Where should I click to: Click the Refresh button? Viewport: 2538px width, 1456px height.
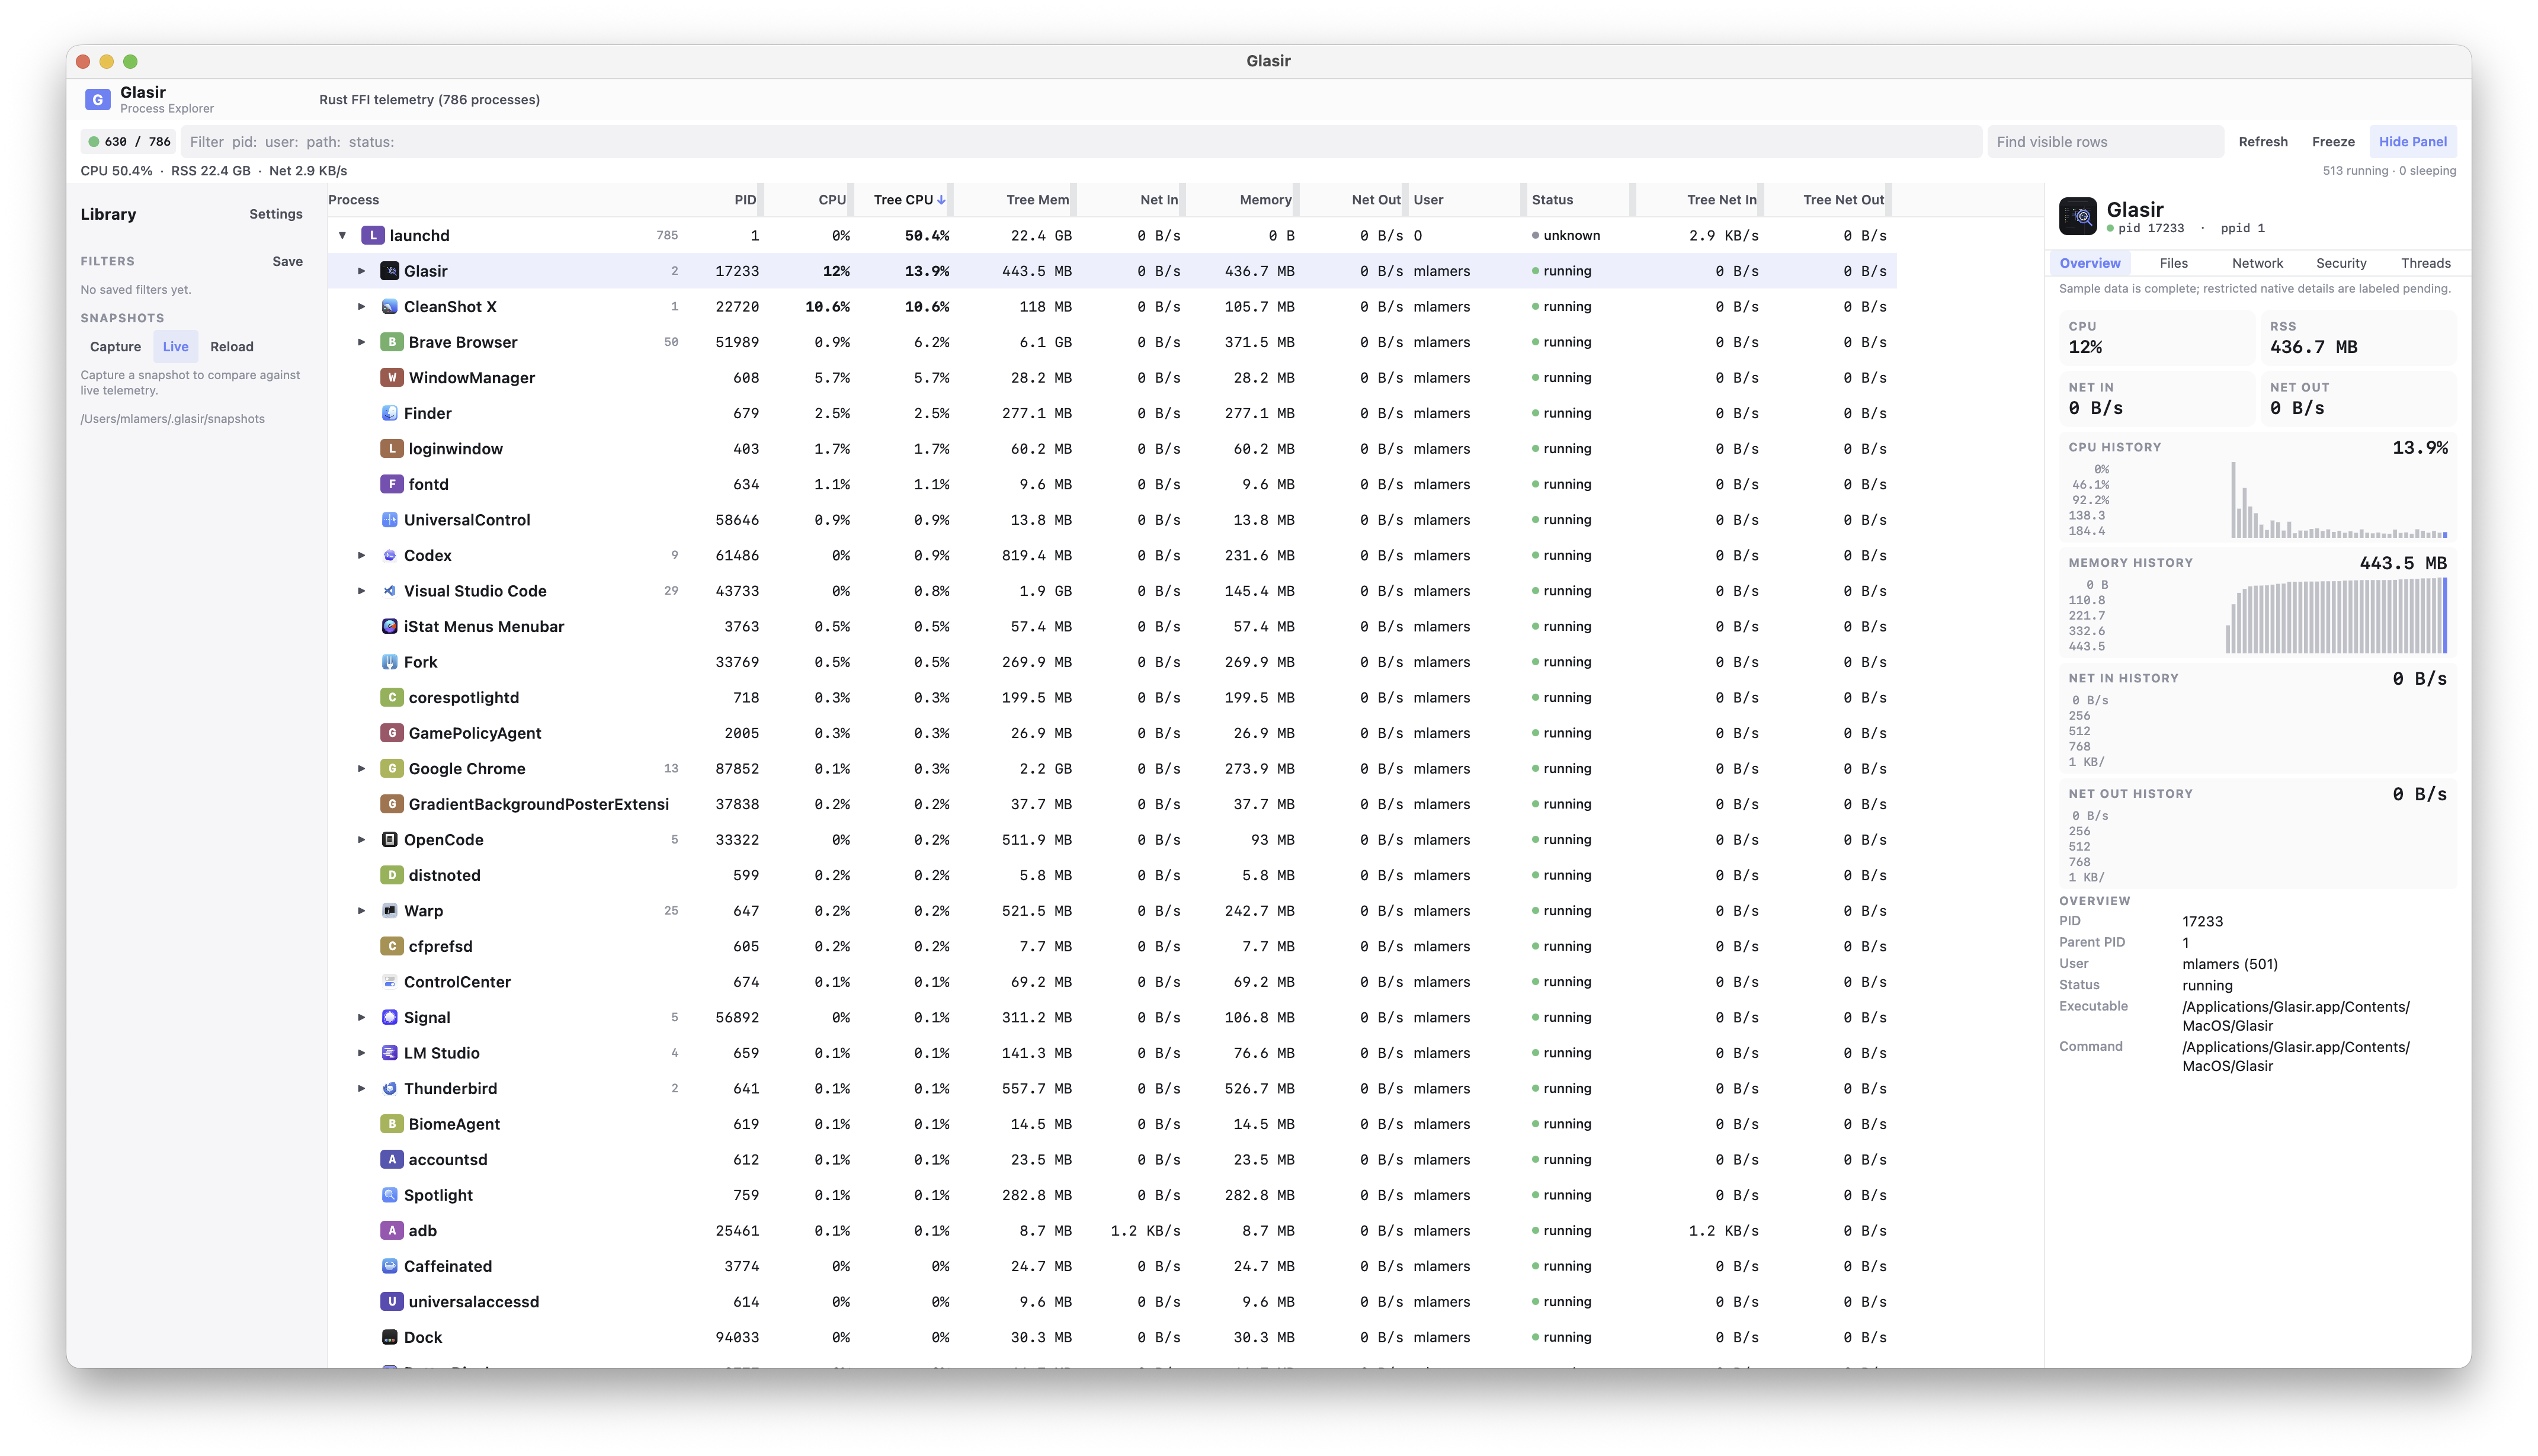point(2262,141)
